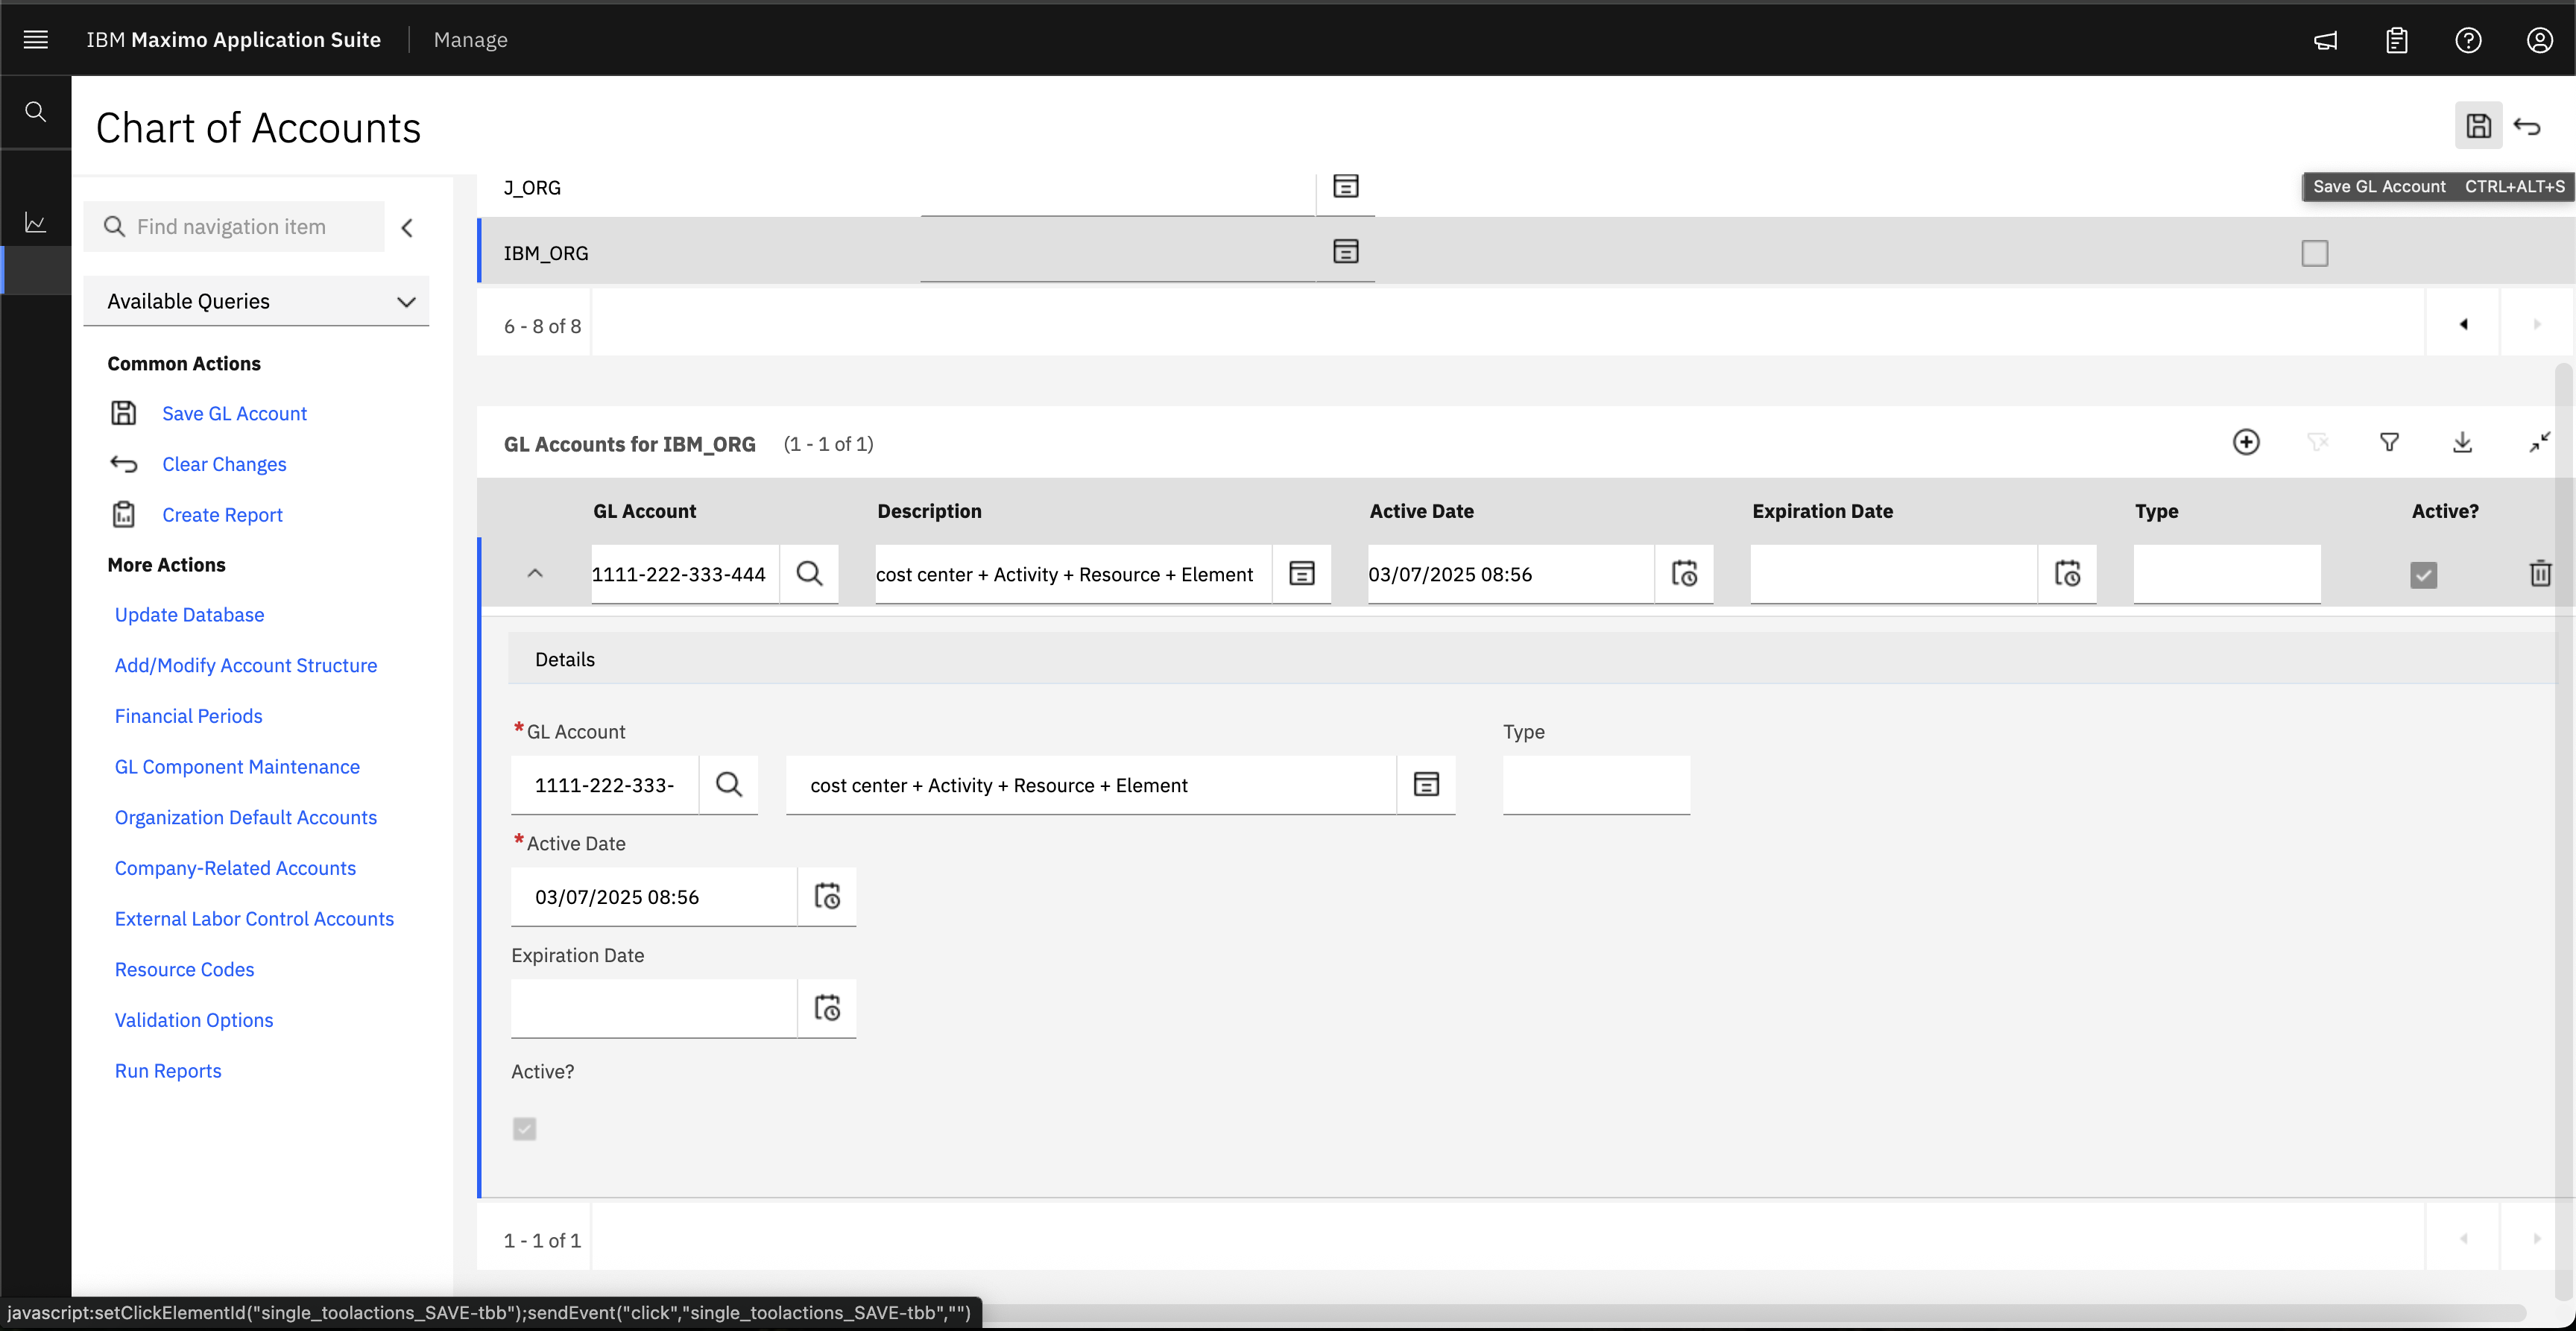The height and width of the screenshot is (1331, 2576).
Task: Open long description icon in Details section
Action: pos(1426,785)
